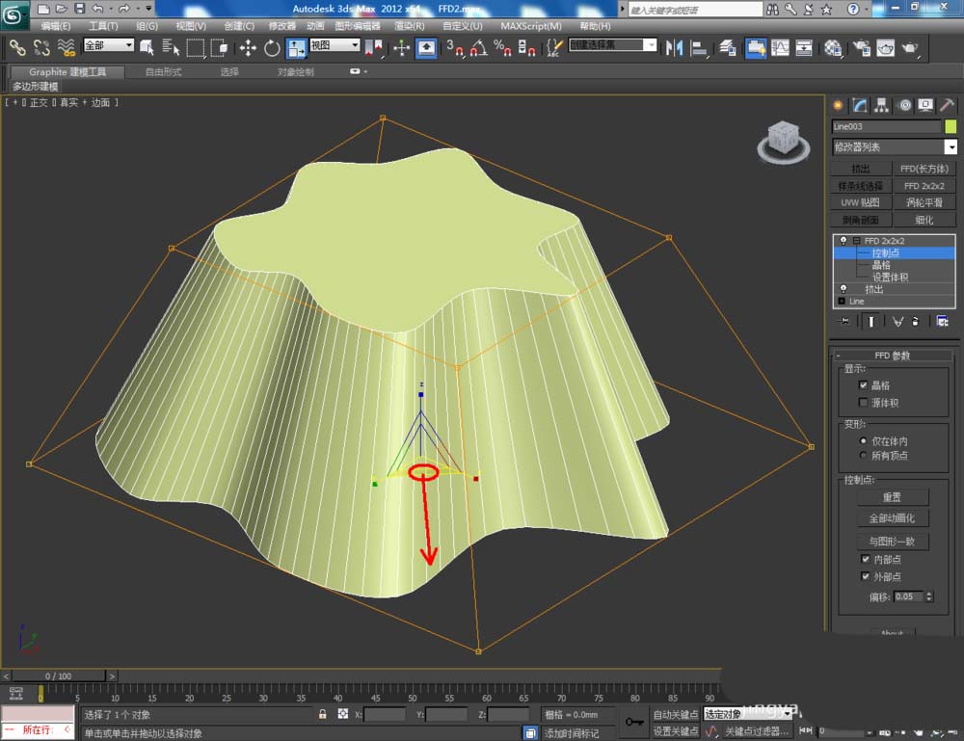Select the 所有顶点 radio option
The width and height of the screenshot is (964, 741).
863,455
